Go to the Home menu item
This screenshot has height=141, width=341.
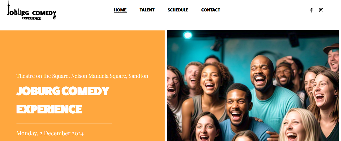tap(120, 10)
